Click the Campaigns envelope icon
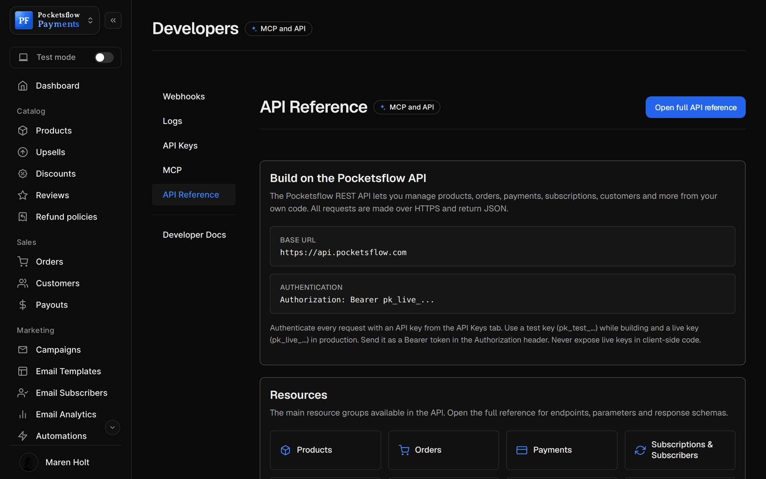Image resolution: width=766 pixels, height=479 pixels. (23, 350)
